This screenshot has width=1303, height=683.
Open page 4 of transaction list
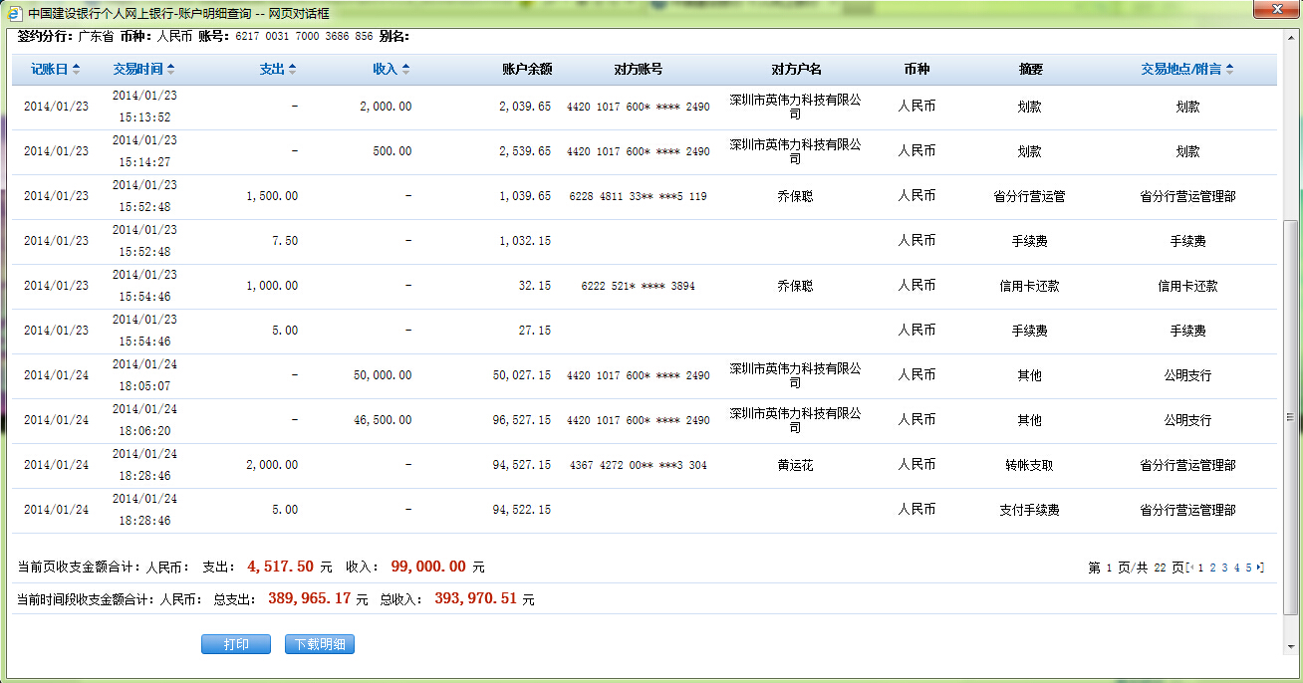(1237, 568)
